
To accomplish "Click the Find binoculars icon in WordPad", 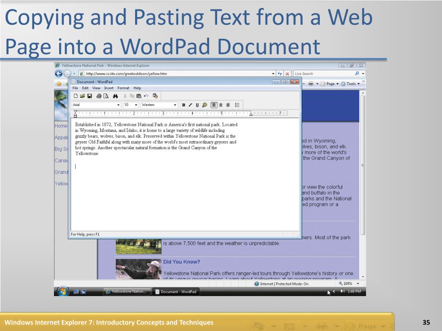I will click(x=115, y=96).
